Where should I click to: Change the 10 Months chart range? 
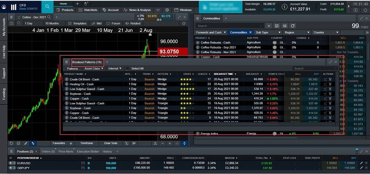[x=52, y=23]
